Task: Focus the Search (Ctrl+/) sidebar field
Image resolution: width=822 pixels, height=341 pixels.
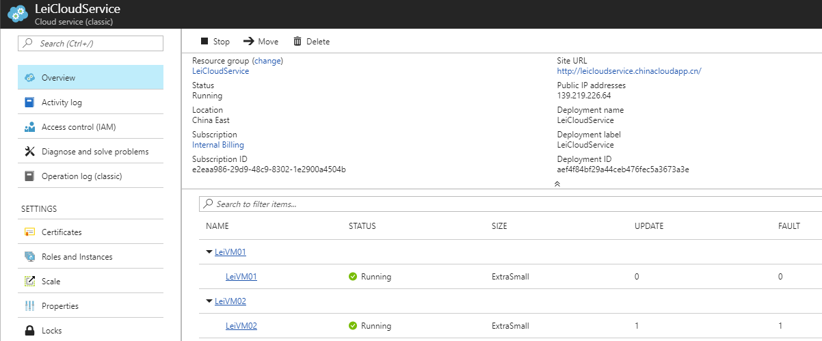Action: pos(91,43)
